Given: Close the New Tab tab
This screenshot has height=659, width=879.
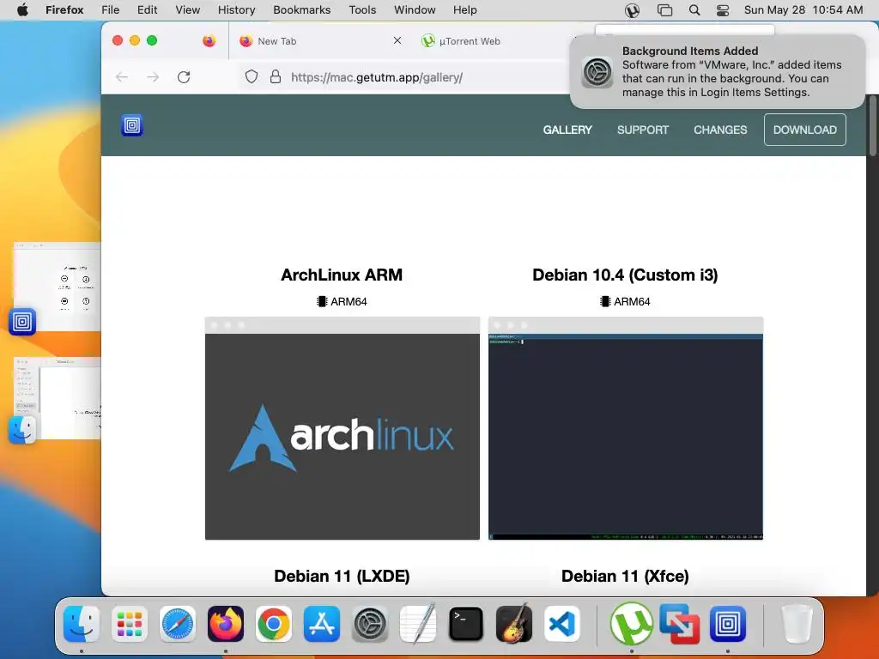Looking at the screenshot, I should point(397,40).
